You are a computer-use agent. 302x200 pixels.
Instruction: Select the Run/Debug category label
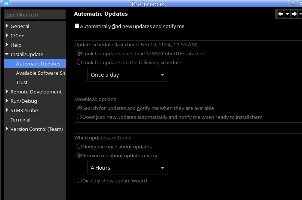pyautogui.click(x=24, y=101)
